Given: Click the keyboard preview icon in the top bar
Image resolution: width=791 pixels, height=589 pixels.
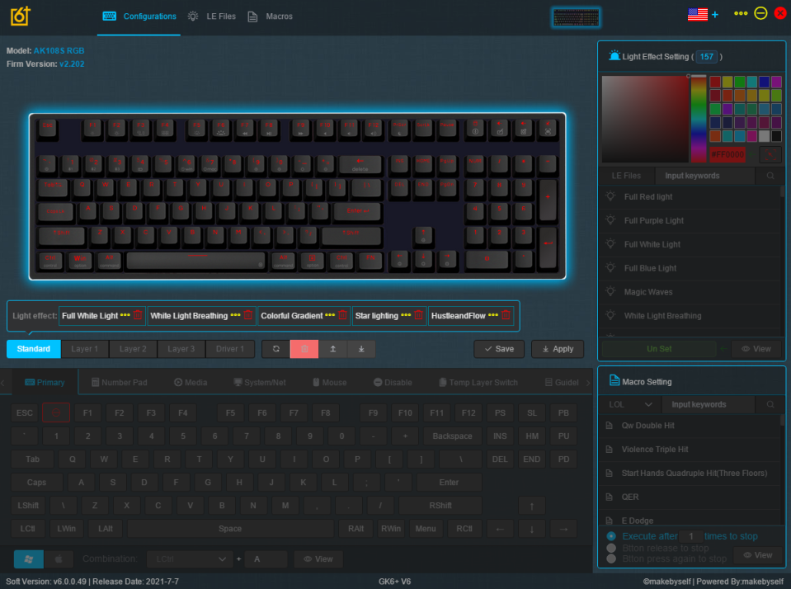Looking at the screenshot, I should [576, 16].
